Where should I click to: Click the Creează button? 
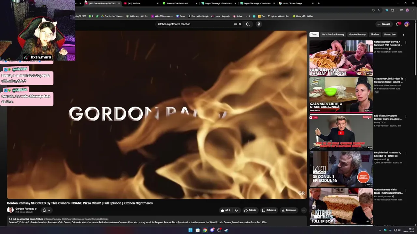click(384, 24)
